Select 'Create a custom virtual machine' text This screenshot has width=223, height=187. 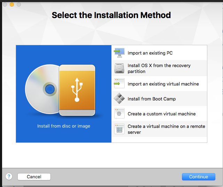click(161, 114)
